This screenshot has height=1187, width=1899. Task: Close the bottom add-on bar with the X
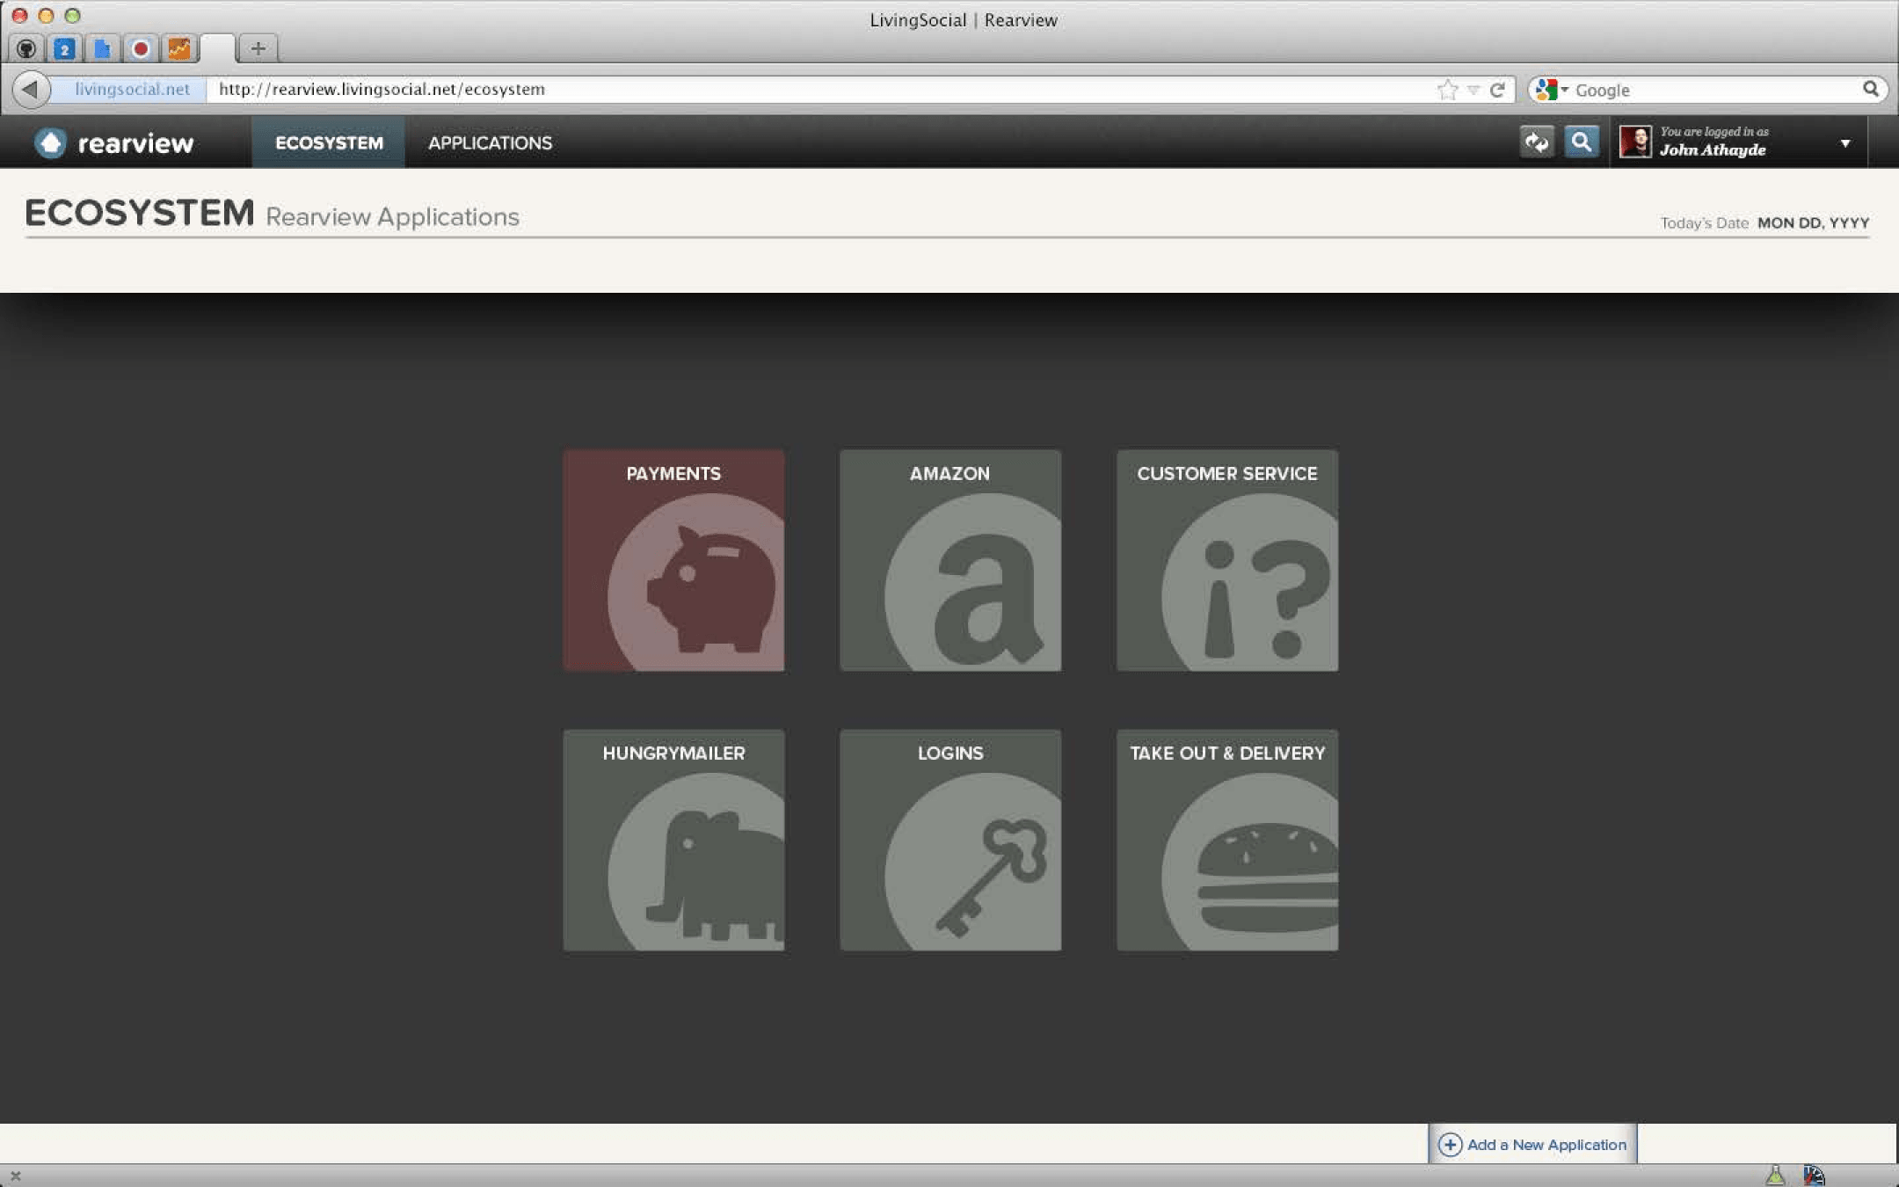coord(15,1176)
